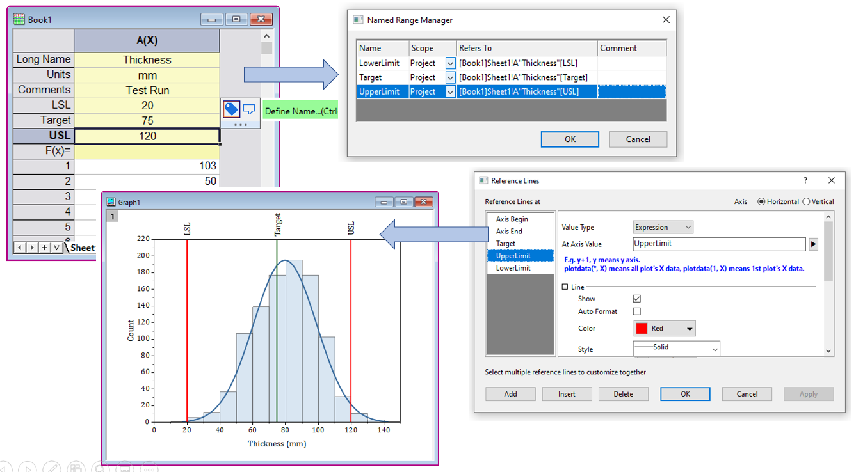The height and width of the screenshot is (472, 856).
Task: Uncheck the Show line checkbox
Action: click(x=636, y=299)
